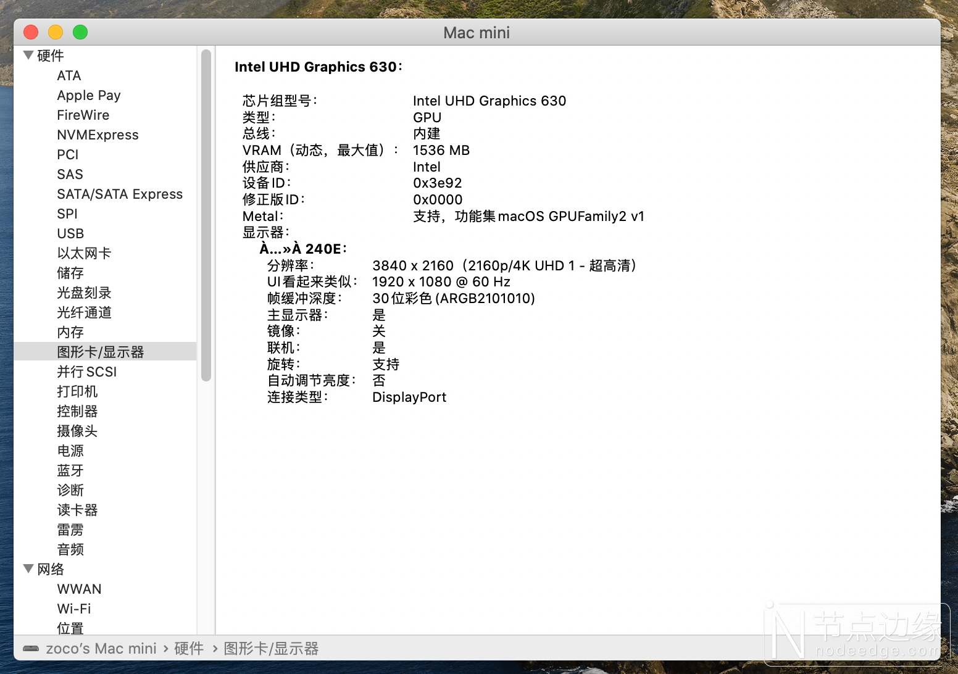Select NVMExpress in the hardware list
958x674 pixels.
point(98,135)
